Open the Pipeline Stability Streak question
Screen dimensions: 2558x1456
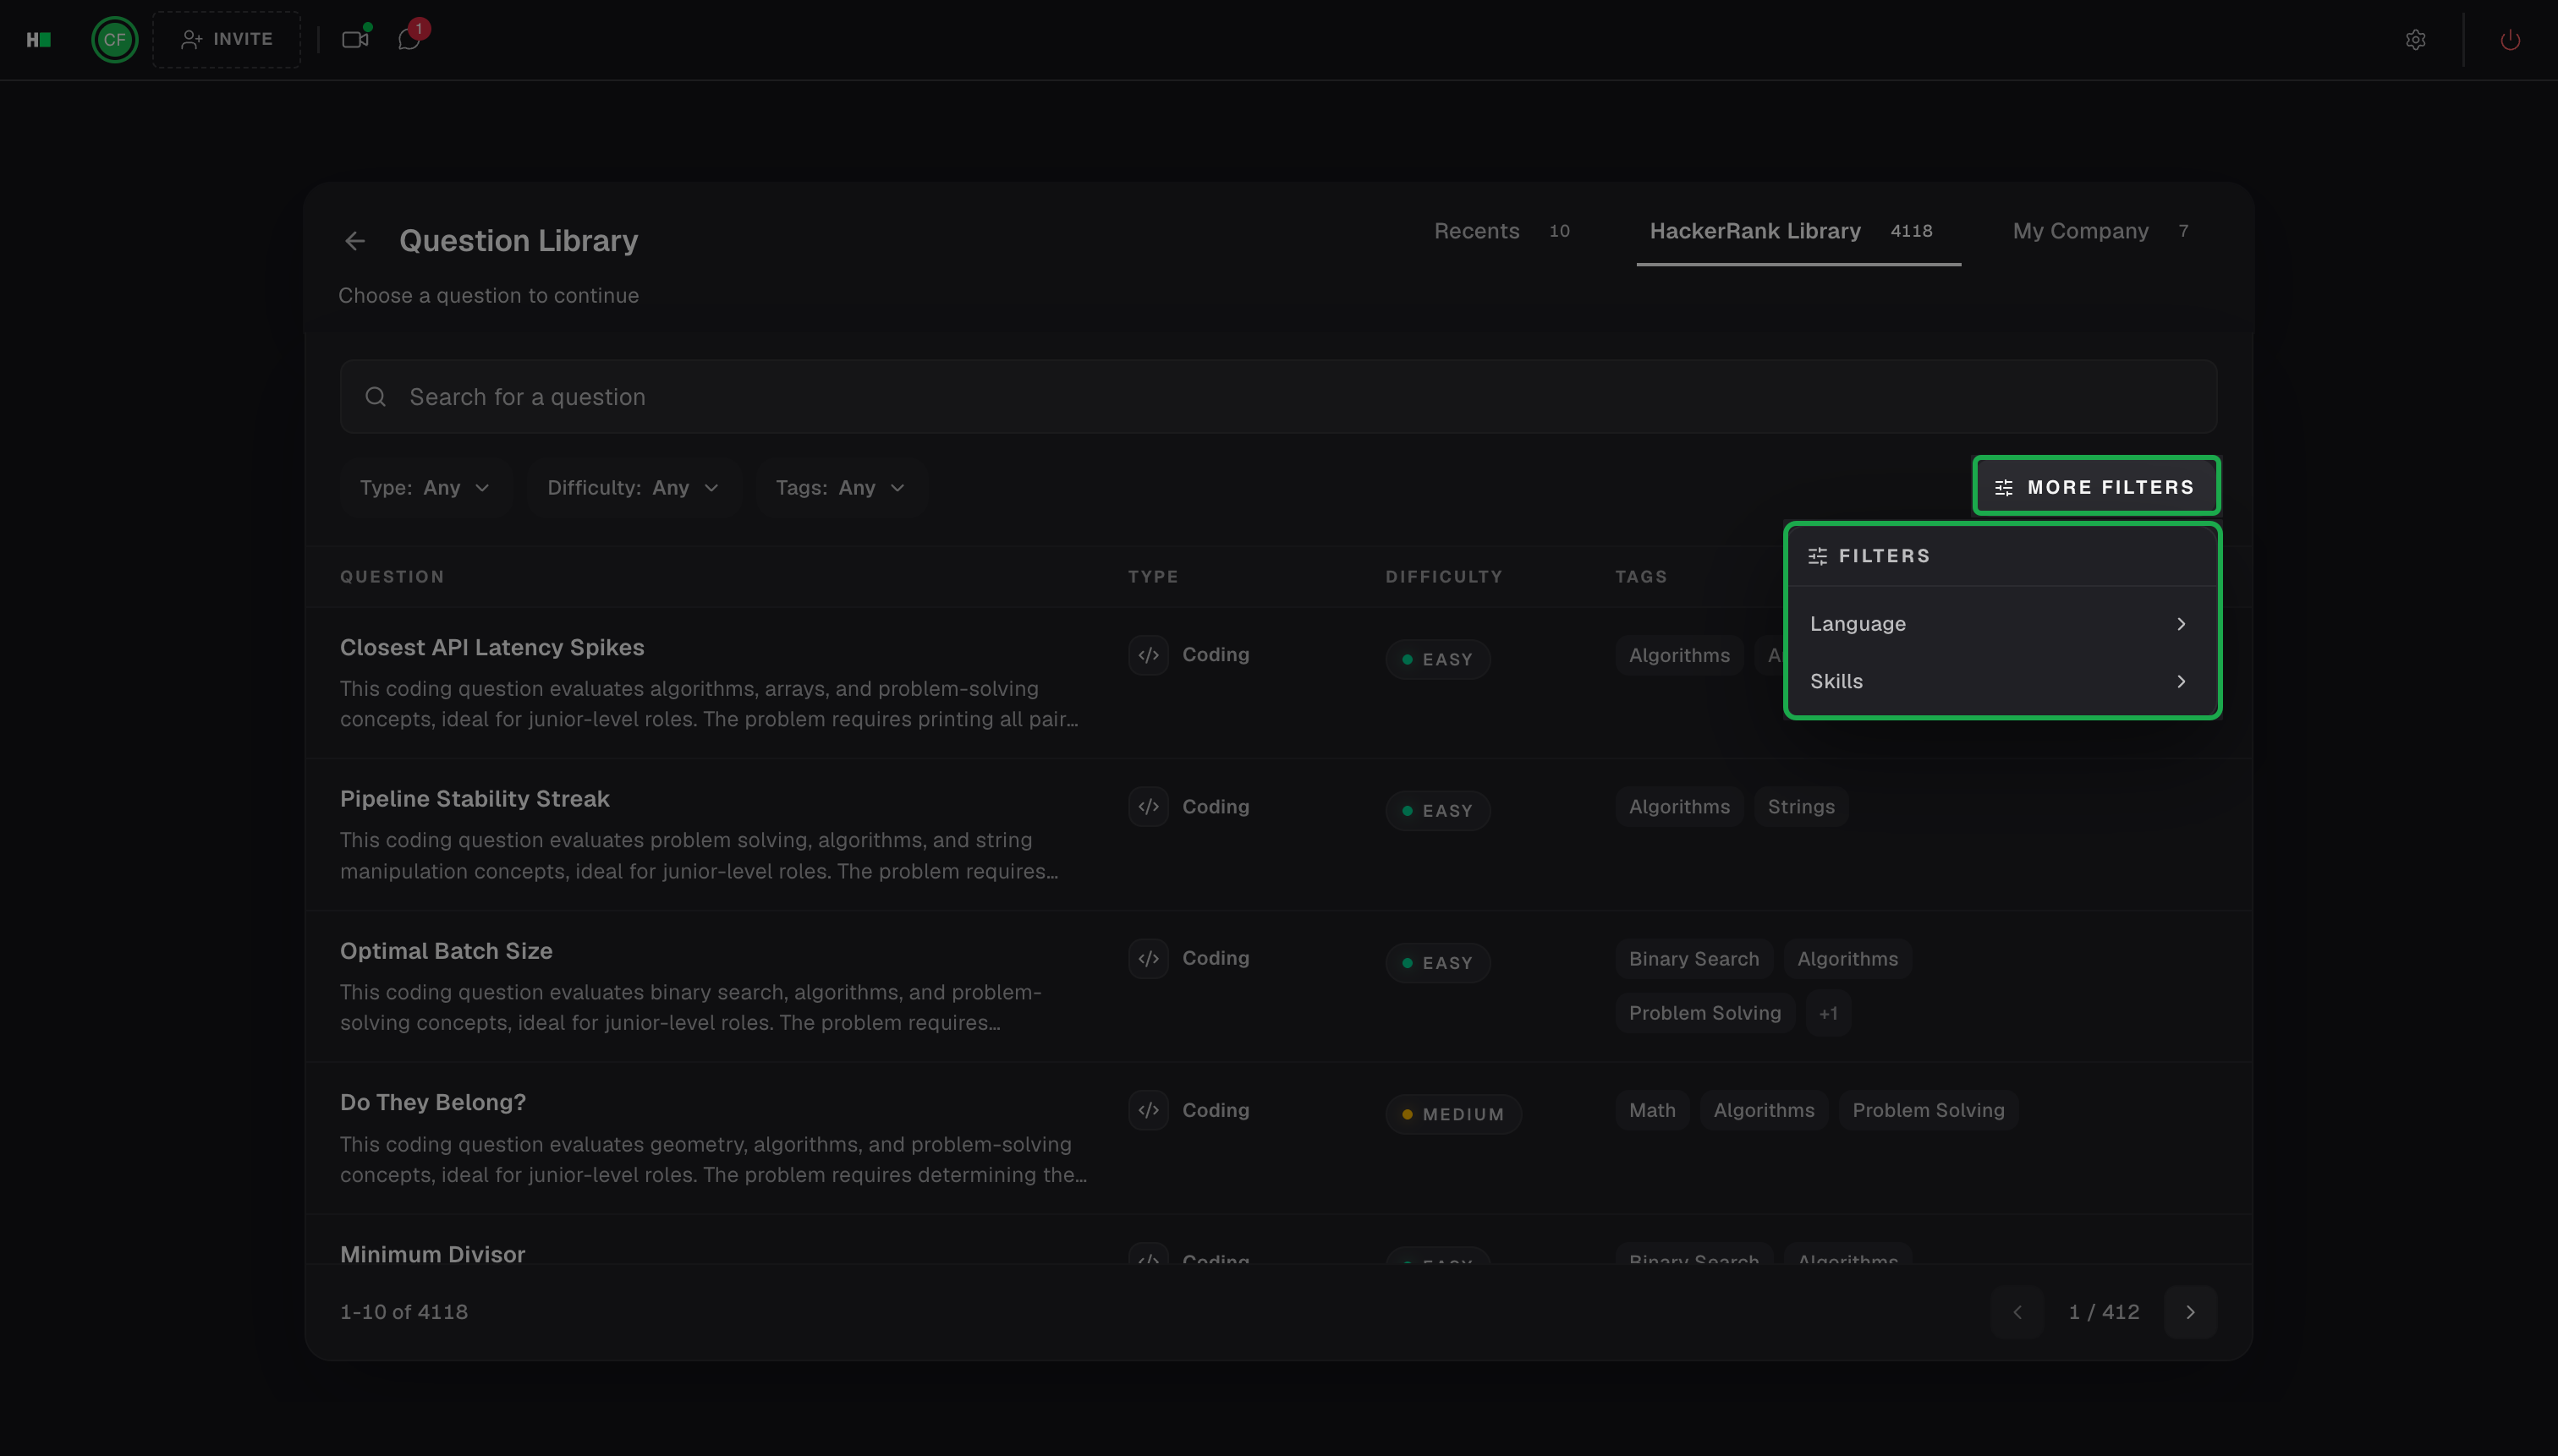[475, 799]
